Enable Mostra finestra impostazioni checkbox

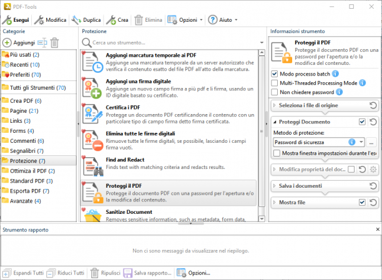(x=277, y=153)
